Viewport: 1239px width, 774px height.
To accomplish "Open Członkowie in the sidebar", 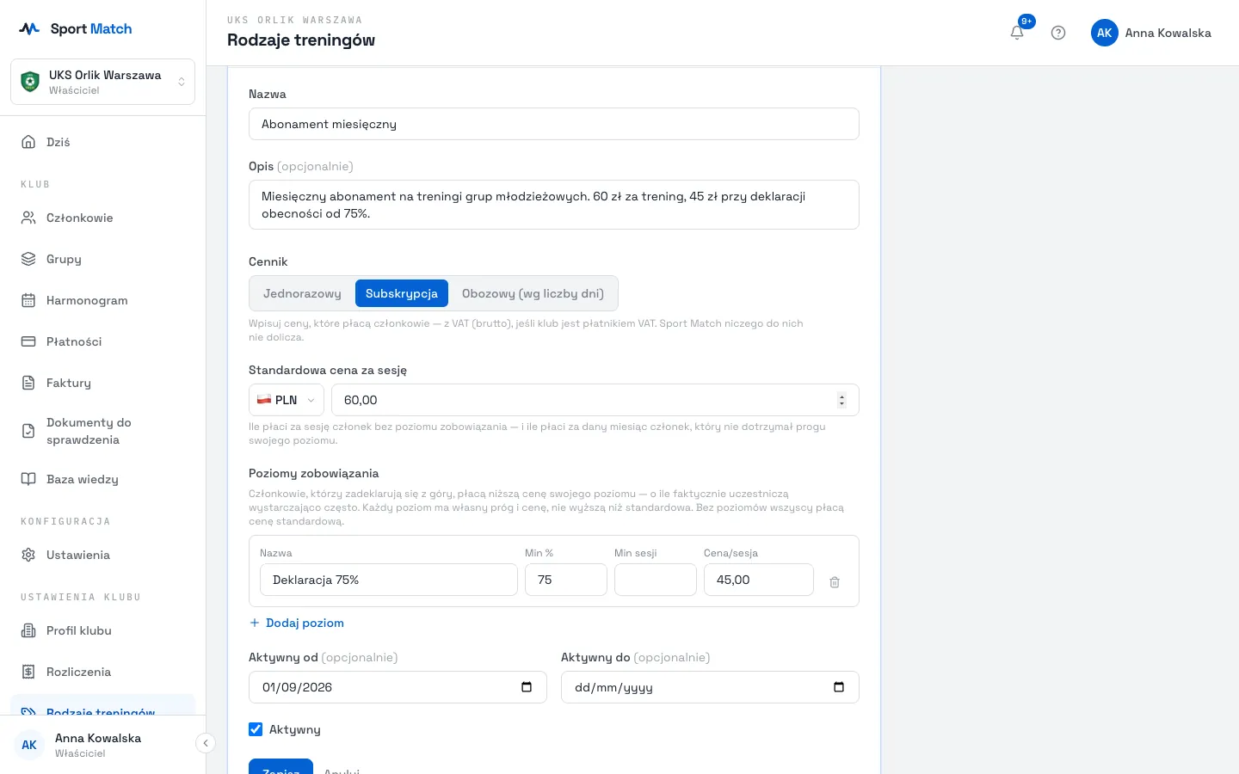I will (x=102, y=218).
